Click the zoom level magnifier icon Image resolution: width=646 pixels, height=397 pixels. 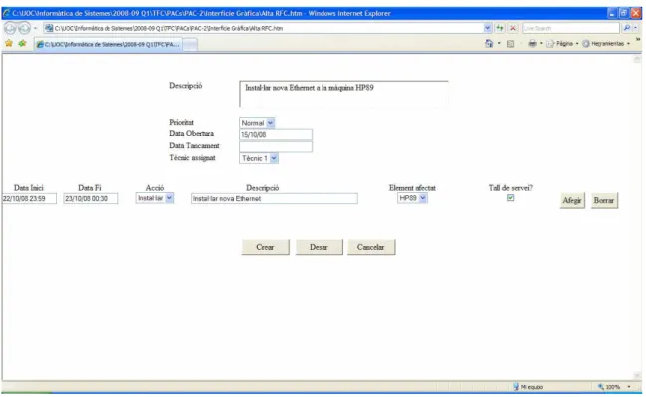point(601,387)
